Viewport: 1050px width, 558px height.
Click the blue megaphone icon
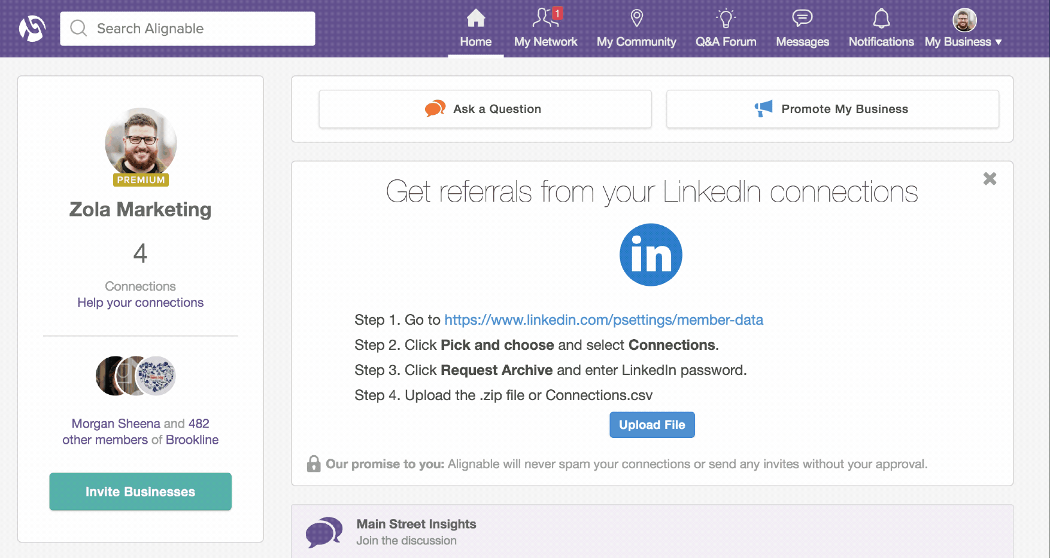pyautogui.click(x=764, y=108)
